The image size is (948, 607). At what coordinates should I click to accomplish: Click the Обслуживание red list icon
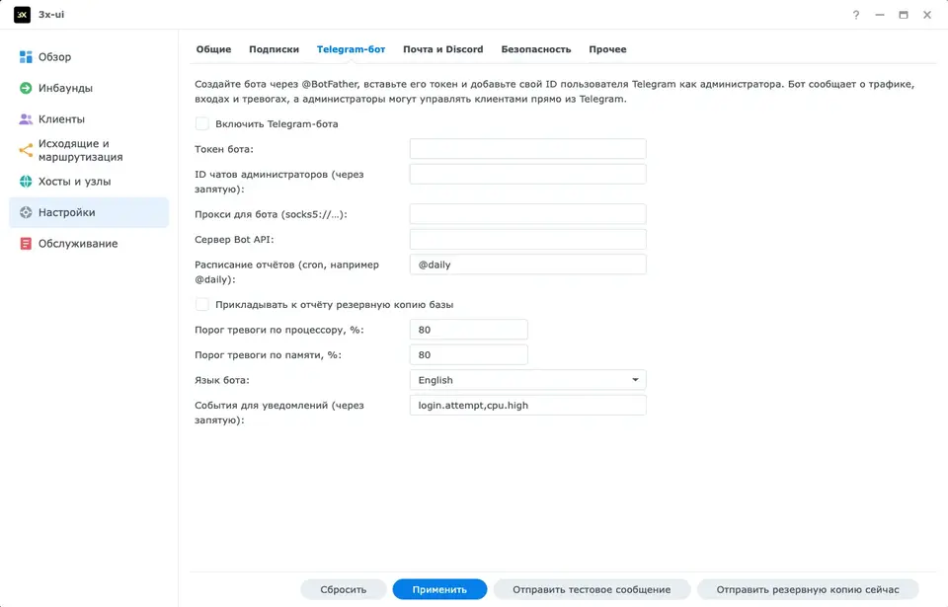26,244
